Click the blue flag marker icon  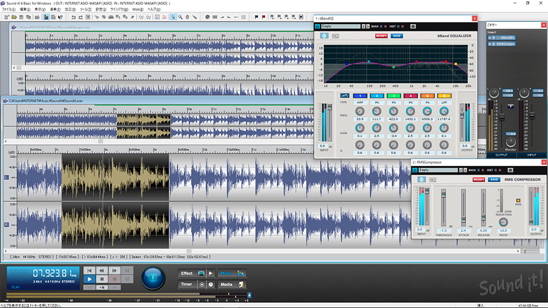(257, 17)
